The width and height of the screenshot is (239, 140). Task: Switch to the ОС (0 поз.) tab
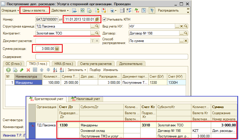tap(13, 63)
